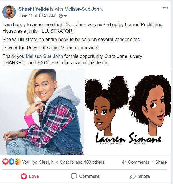View the 44 Comments list
Viewport: 173px width, 184px height.
[x=135, y=162]
